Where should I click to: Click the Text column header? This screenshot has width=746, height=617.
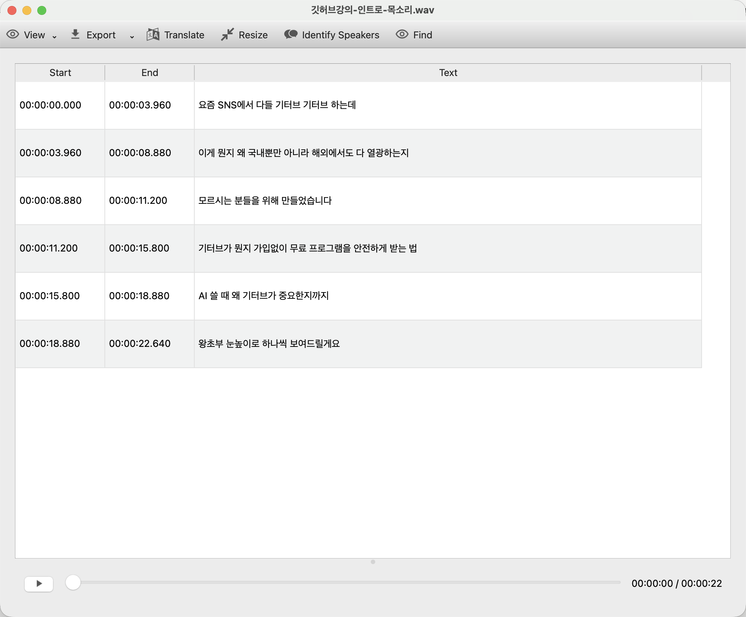click(x=448, y=73)
